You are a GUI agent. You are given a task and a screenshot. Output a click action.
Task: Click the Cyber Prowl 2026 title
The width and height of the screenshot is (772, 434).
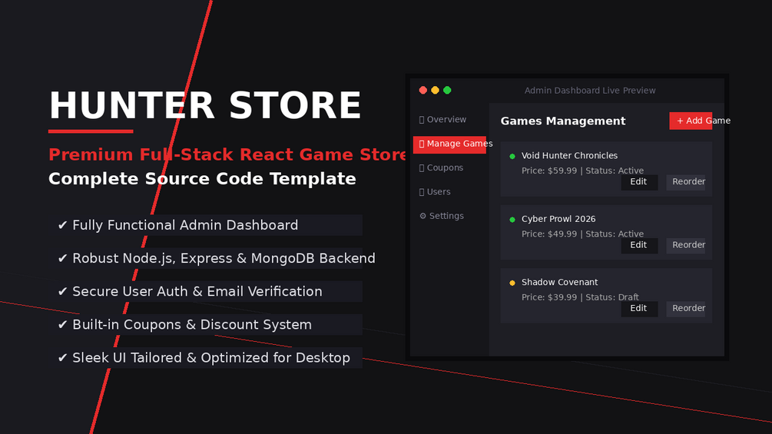(x=558, y=219)
